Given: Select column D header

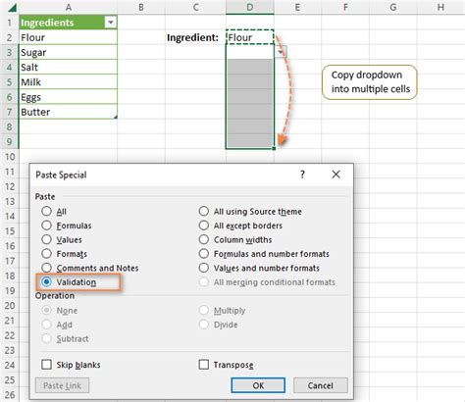Looking at the screenshot, I should 250,7.
